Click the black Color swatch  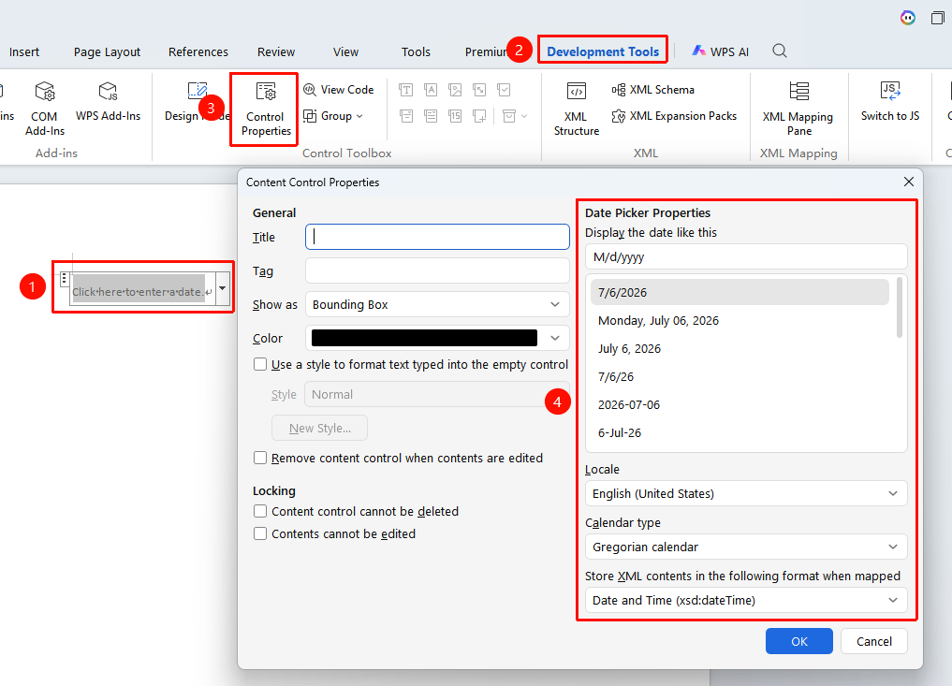click(x=424, y=338)
